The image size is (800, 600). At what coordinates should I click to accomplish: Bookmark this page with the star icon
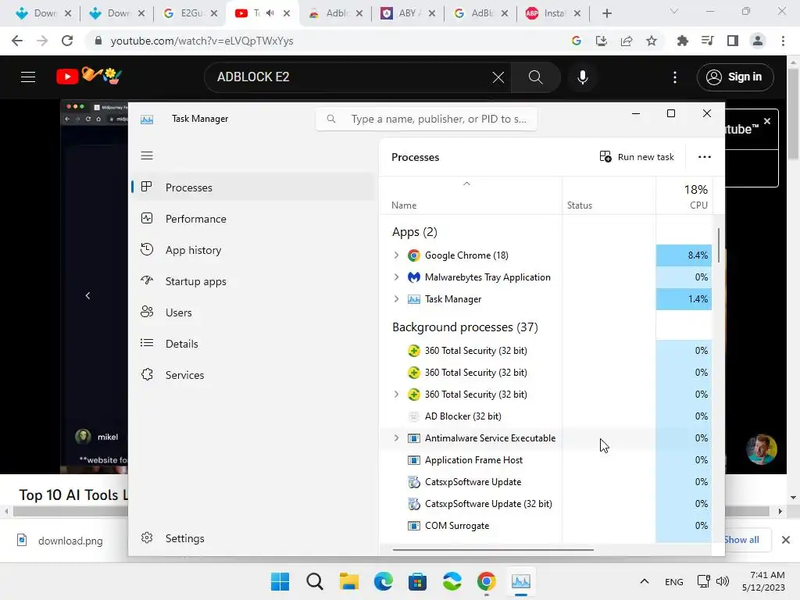[x=652, y=41]
